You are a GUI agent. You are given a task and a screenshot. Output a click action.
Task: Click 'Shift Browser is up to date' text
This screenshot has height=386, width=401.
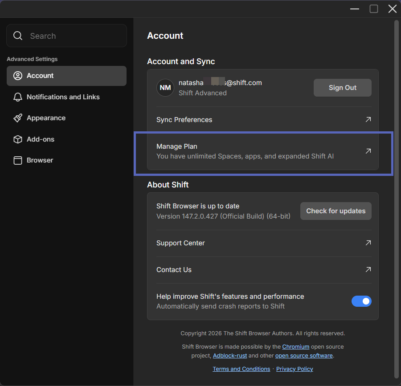pos(198,206)
